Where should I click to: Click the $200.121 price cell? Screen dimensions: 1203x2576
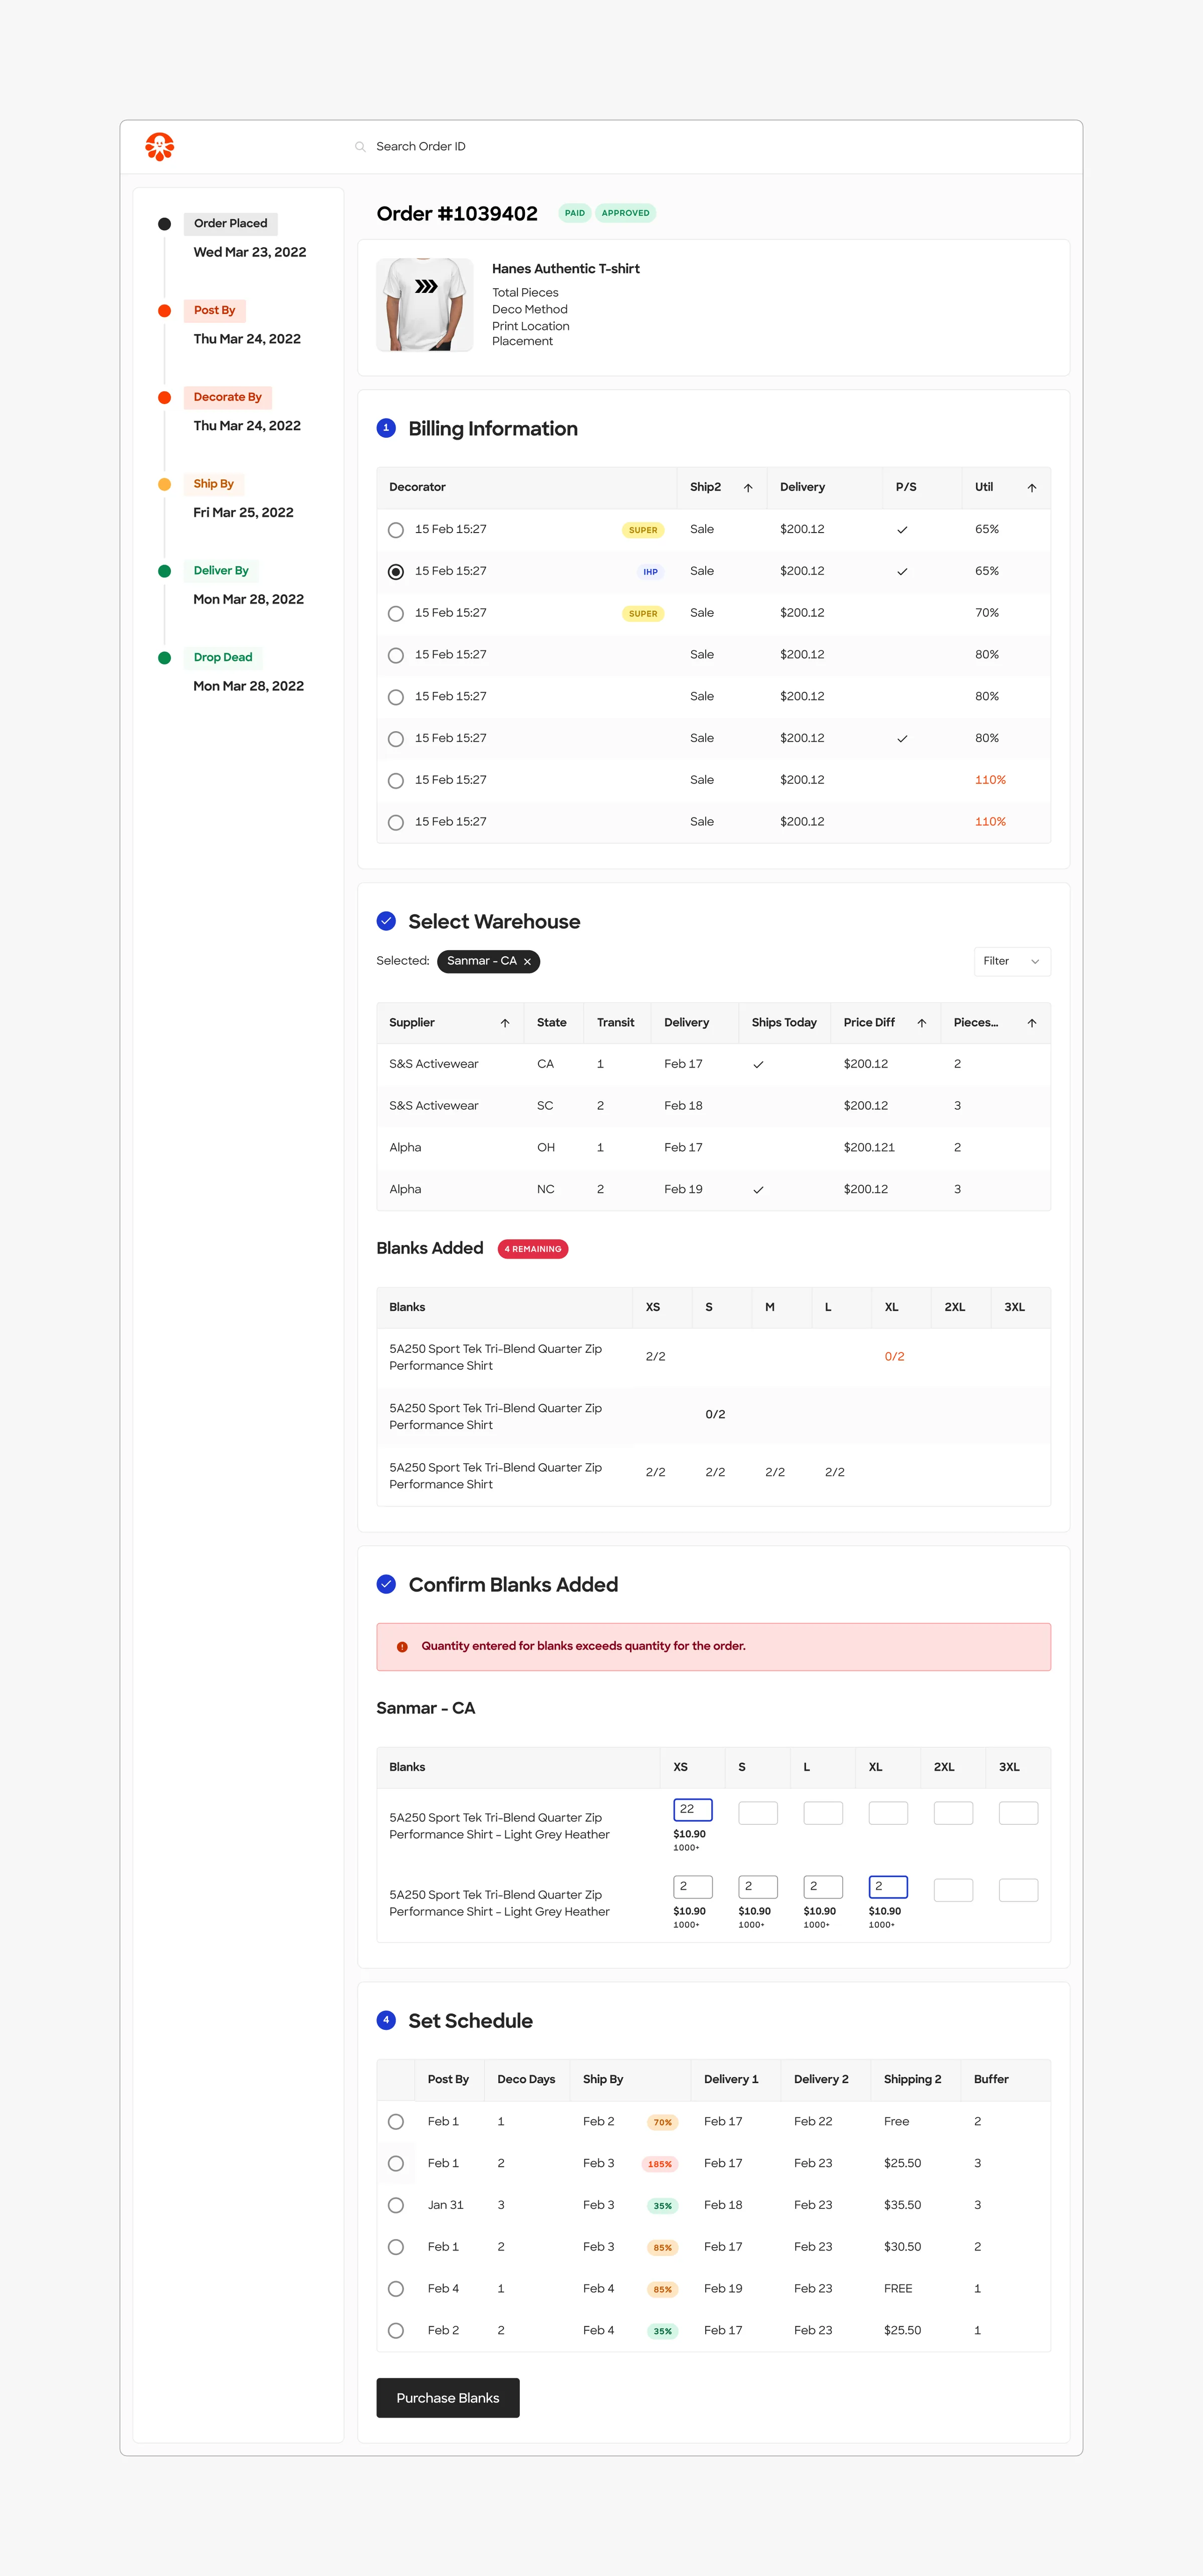tap(869, 1148)
